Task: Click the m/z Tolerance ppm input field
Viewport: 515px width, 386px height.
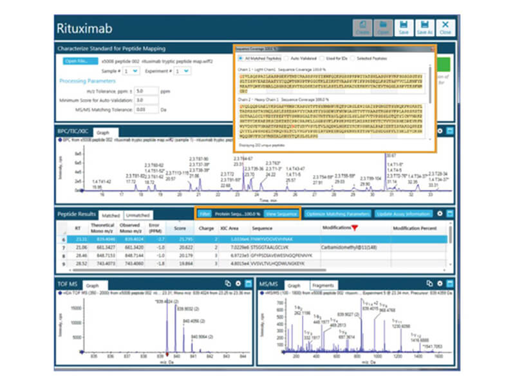Action: [x=147, y=91]
